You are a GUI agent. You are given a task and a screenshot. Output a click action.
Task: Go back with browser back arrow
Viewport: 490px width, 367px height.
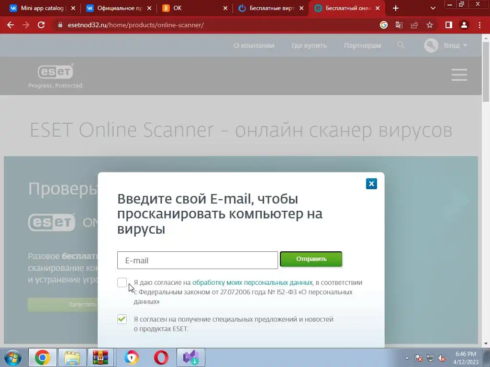pyautogui.click(x=11, y=25)
